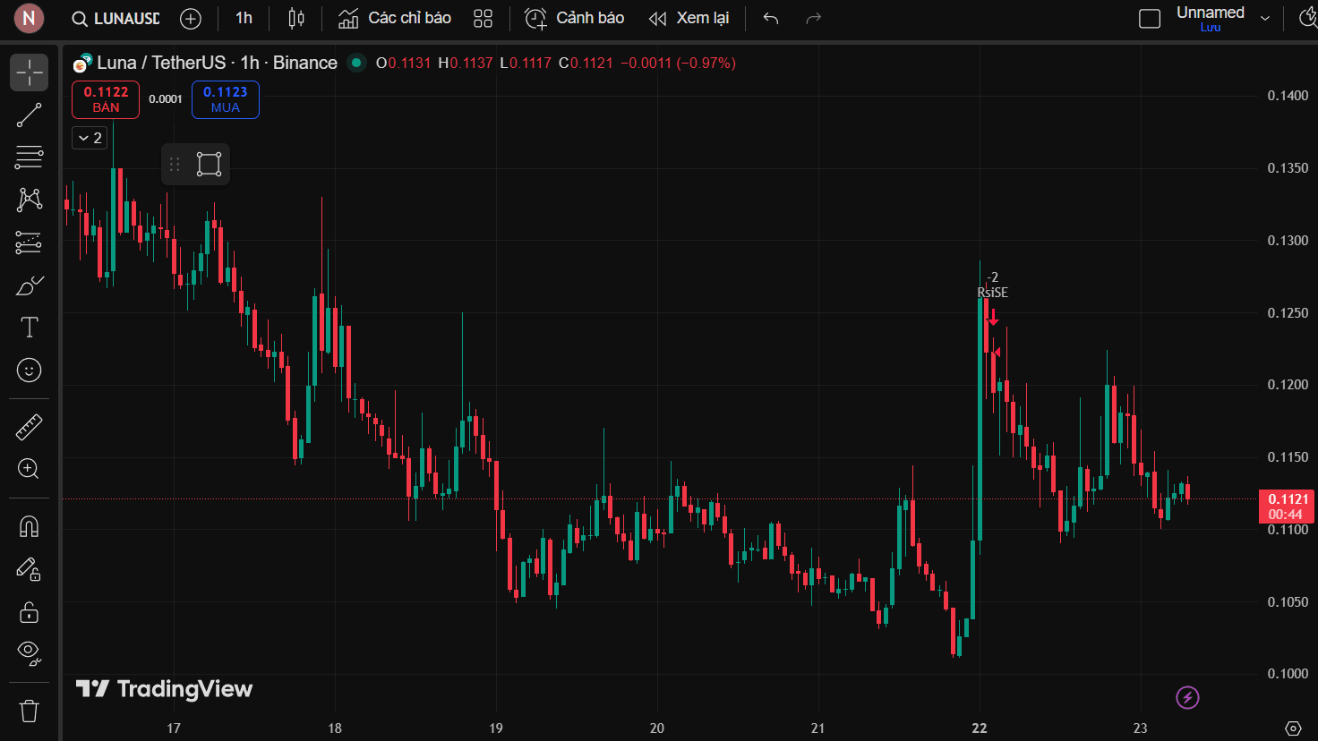This screenshot has width=1318, height=741.
Task: Expand the collapsed indicators legend showing 2
Action: (x=90, y=138)
